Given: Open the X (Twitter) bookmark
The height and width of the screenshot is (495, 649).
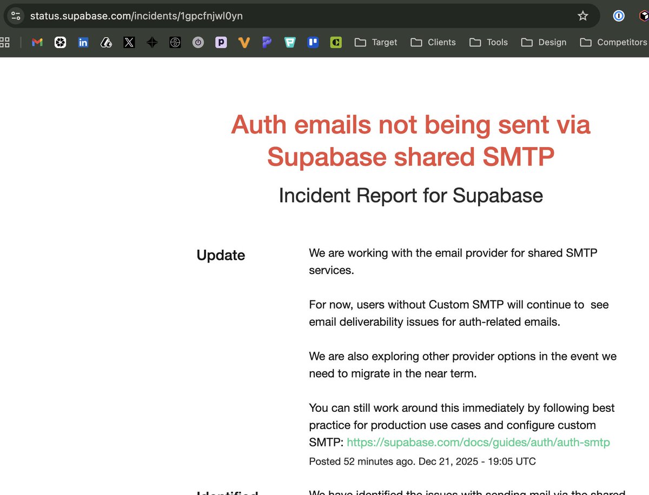Looking at the screenshot, I should coord(129,42).
